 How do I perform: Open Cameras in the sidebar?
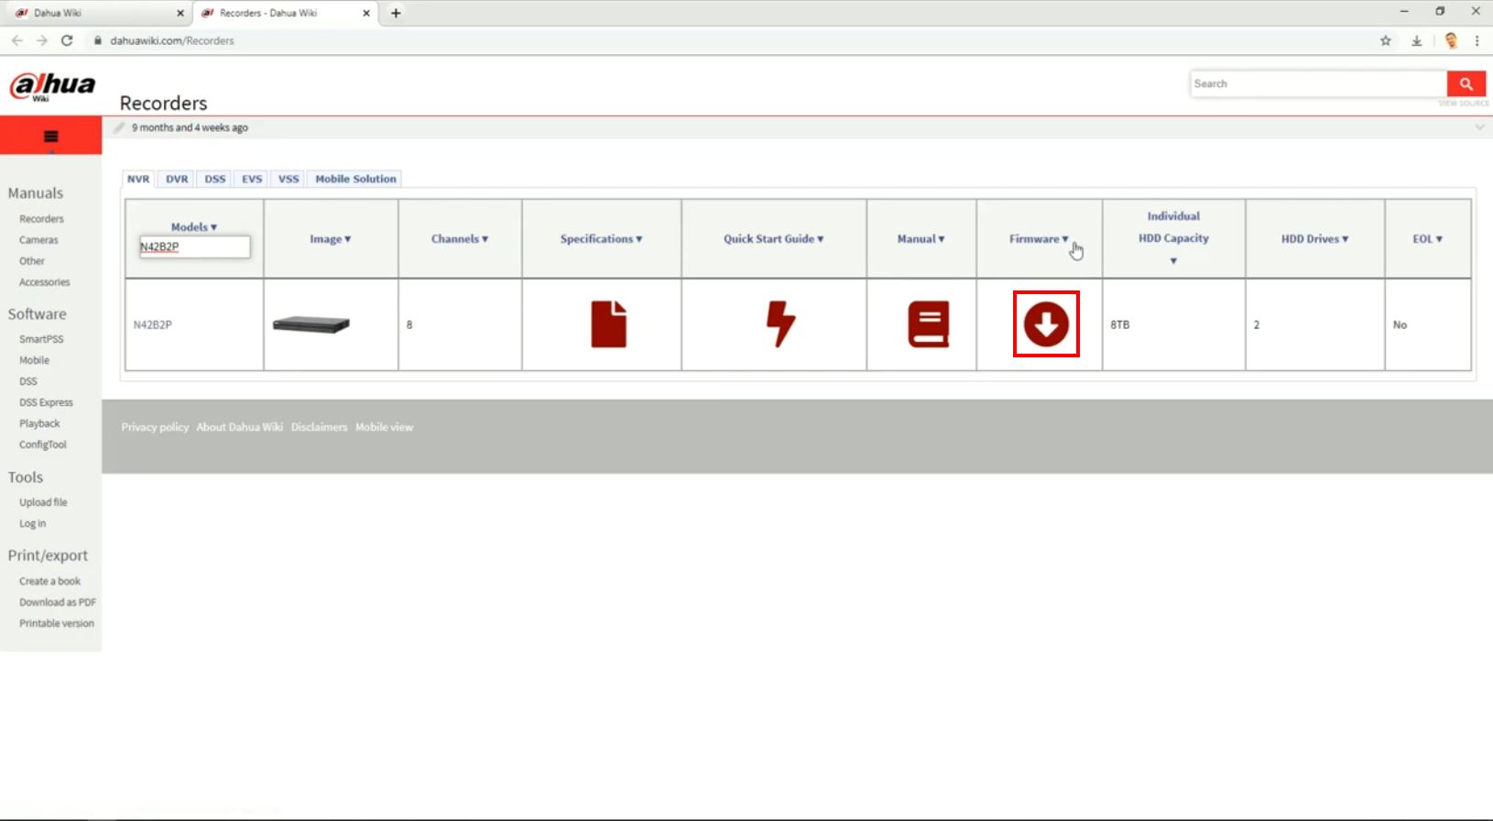38,240
